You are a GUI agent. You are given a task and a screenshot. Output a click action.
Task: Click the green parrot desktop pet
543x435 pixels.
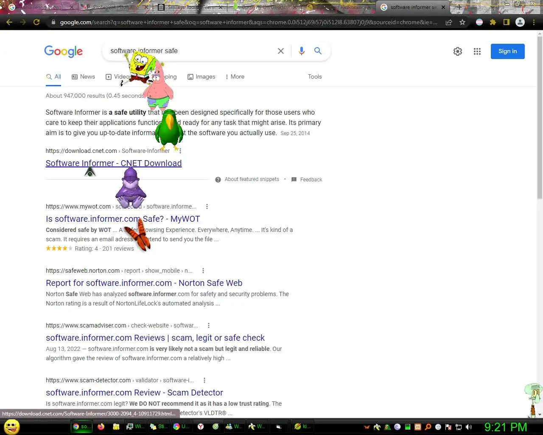[x=169, y=129]
